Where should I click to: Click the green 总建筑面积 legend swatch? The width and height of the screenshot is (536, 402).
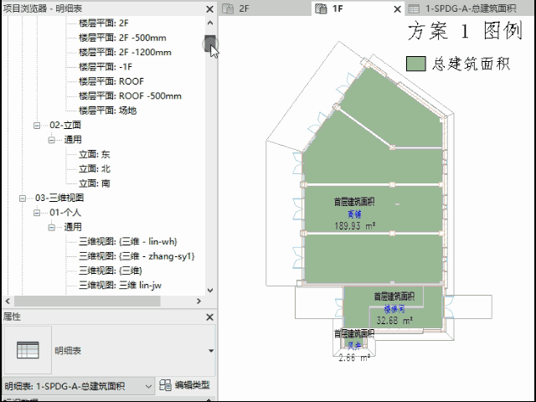coord(416,64)
